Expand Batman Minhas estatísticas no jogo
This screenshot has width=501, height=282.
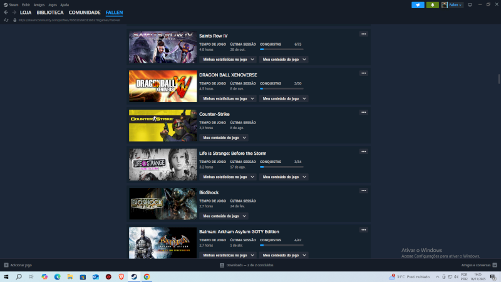pyautogui.click(x=228, y=255)
